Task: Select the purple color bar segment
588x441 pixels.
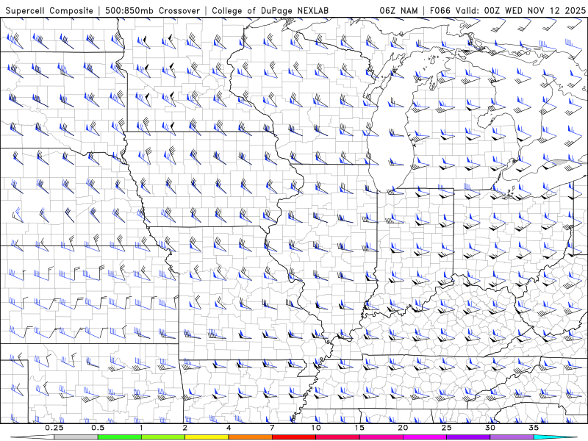Action: point(468,437)
